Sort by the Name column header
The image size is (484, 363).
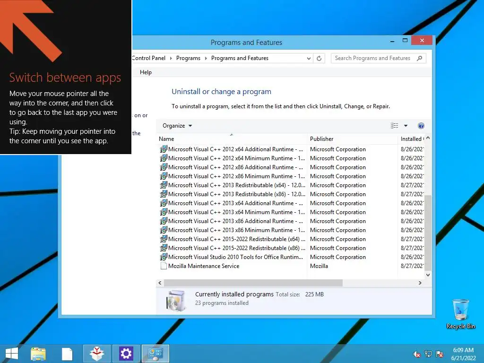pyautogui.click(x=232, y=139)
